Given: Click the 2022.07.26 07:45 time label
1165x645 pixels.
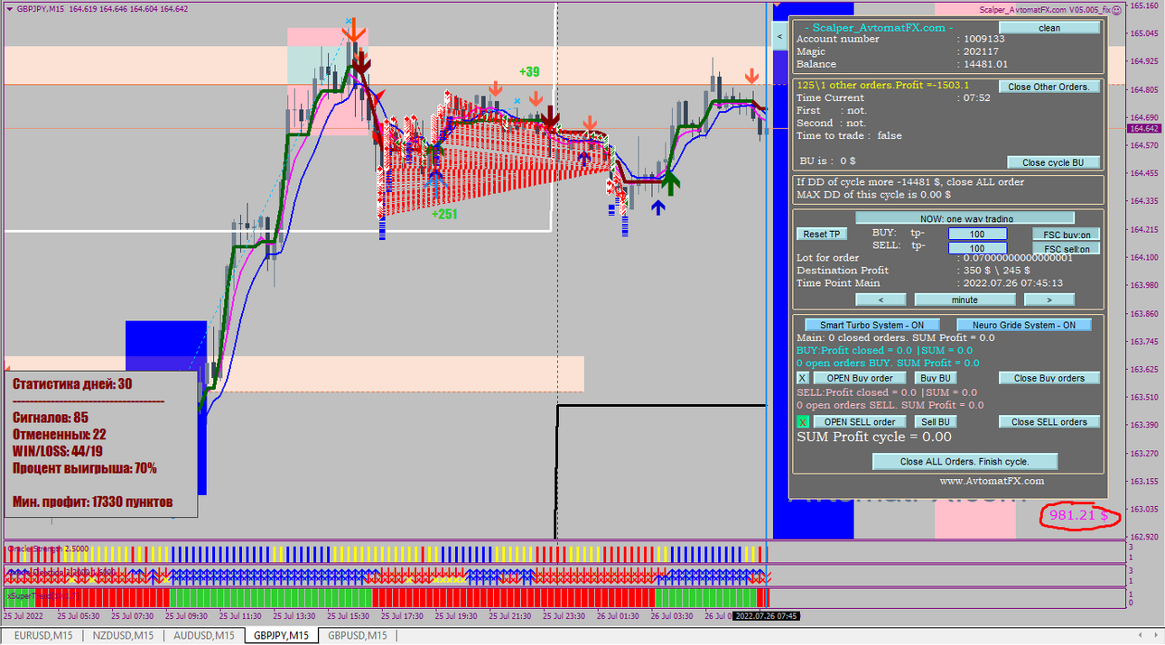Looking at the screenshot, I should [766, 616].
